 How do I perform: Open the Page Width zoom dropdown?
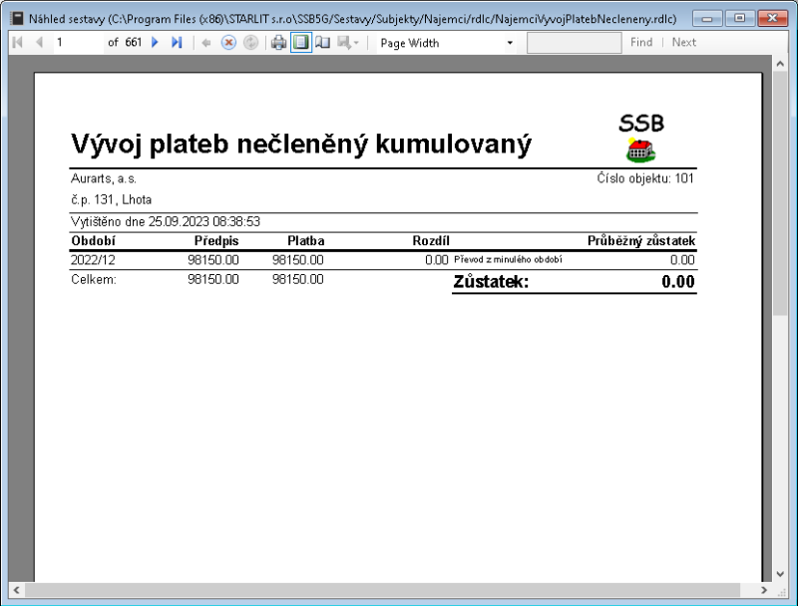coord(509,42)
